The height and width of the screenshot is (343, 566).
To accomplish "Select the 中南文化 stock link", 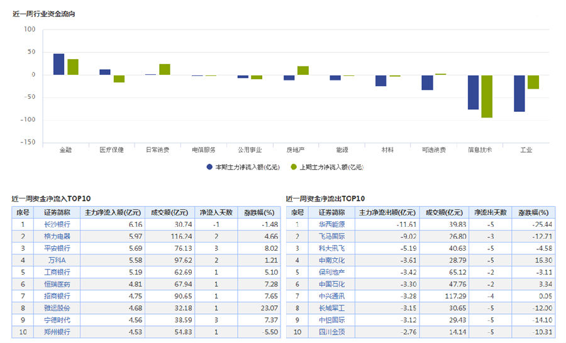I will point(331,260).
